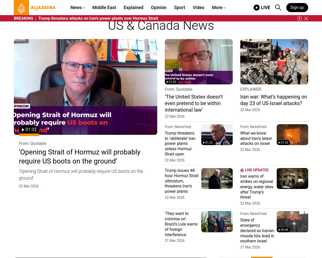The width and height of the screenshot is (322, 258).
Task: Play the 00:46 Arad missile video
Action: (x=283, y=230)
